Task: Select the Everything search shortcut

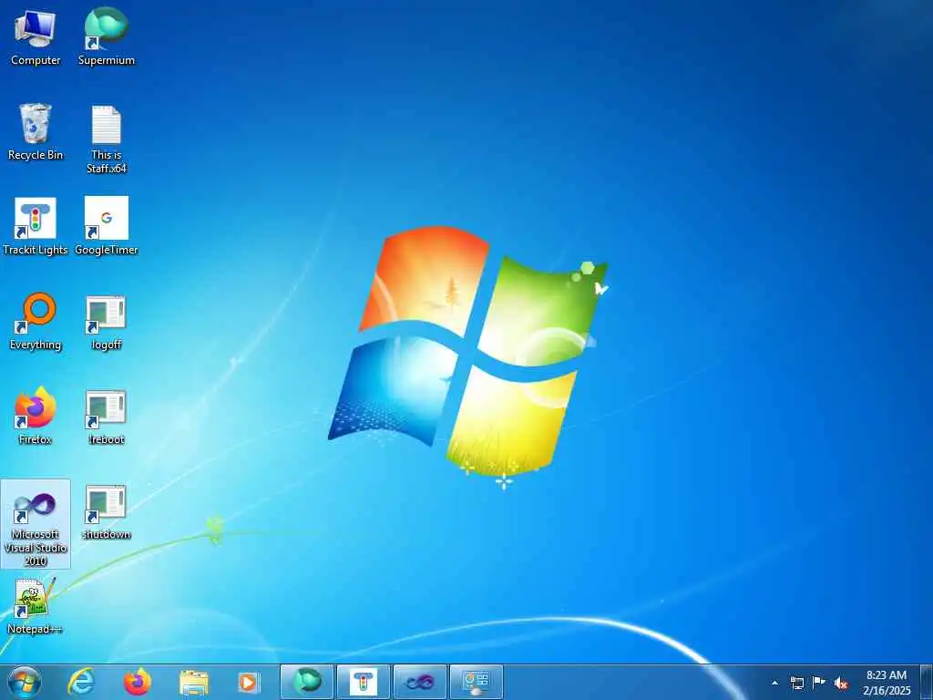Action: [36, 322]
